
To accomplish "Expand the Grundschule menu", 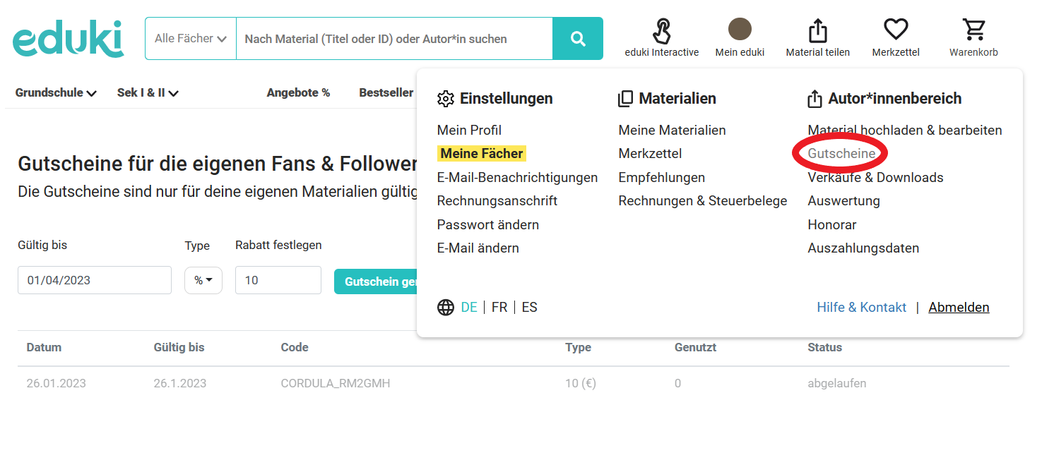I will 55,92.
